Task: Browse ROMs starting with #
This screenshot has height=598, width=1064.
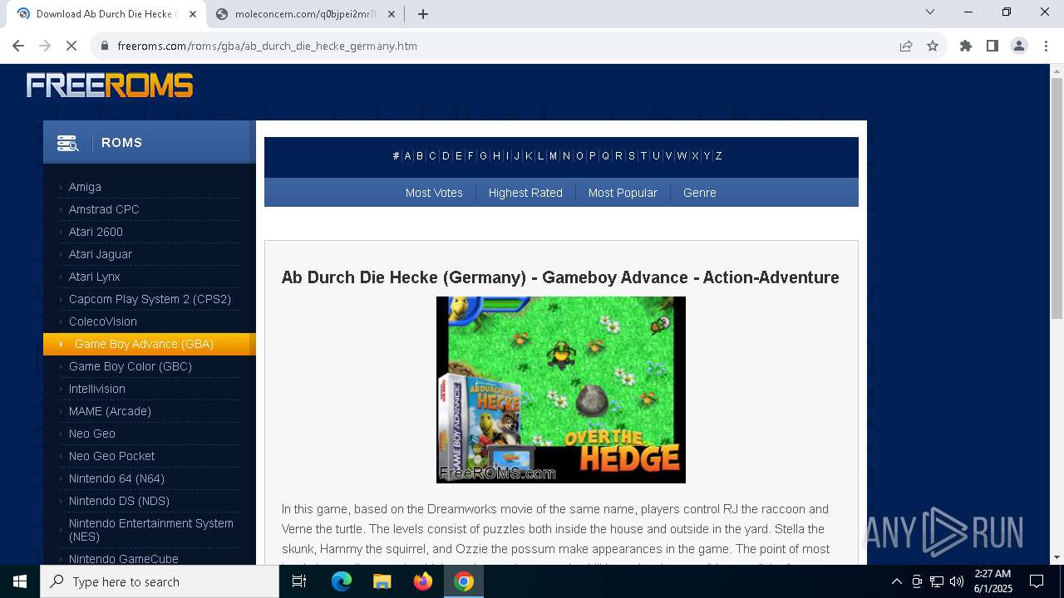Action: pyautogui.click(x=396, y=156)
